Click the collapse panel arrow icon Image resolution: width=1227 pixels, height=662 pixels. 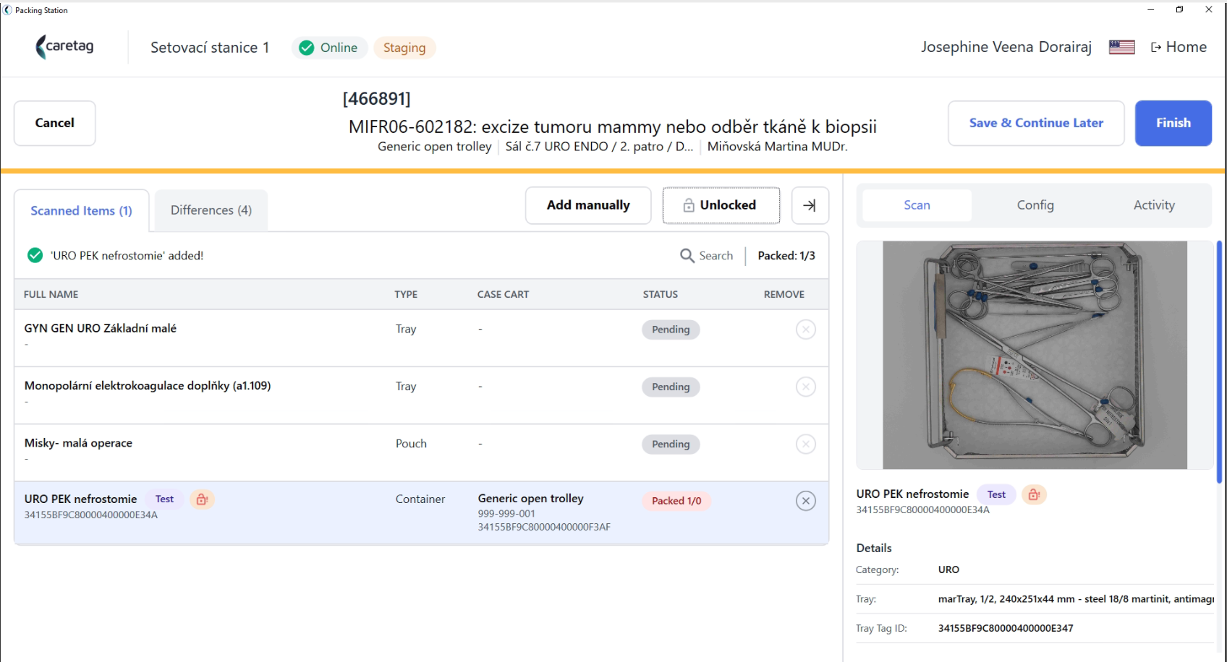810,206
